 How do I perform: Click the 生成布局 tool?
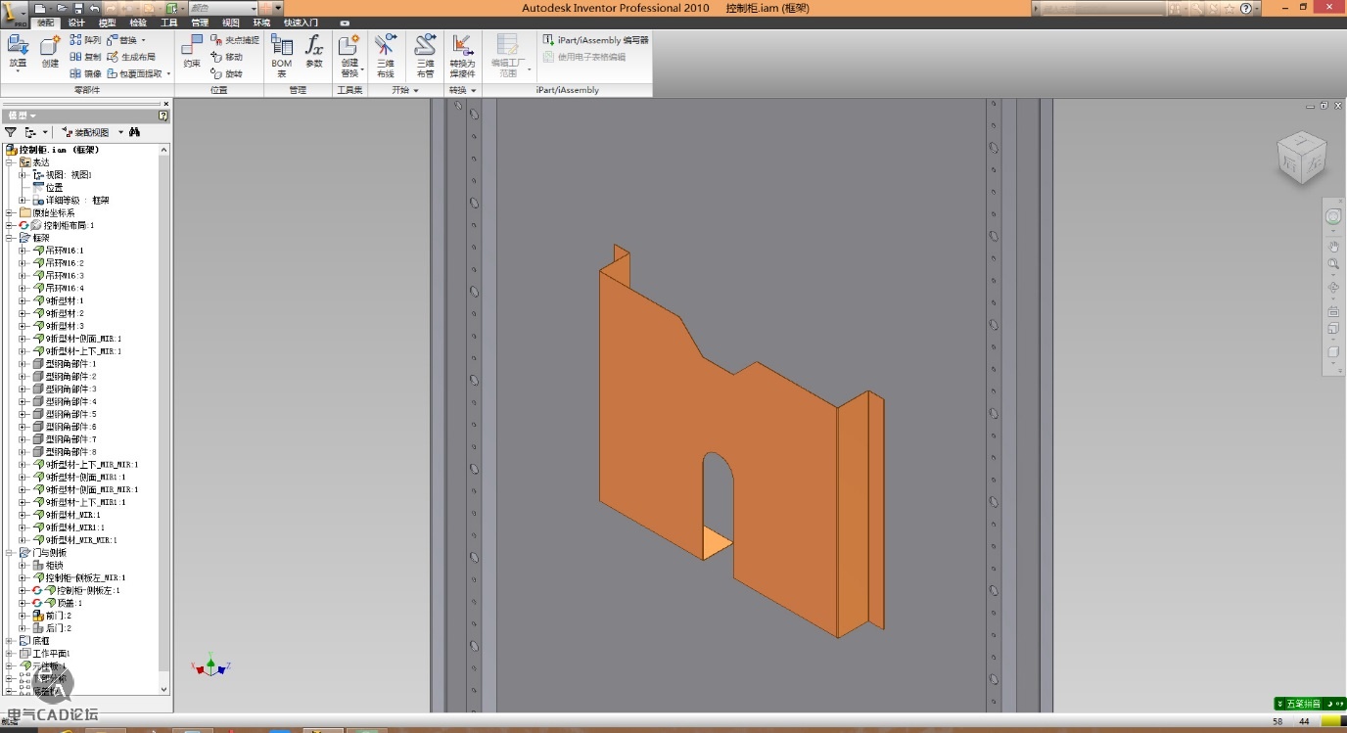131,57
